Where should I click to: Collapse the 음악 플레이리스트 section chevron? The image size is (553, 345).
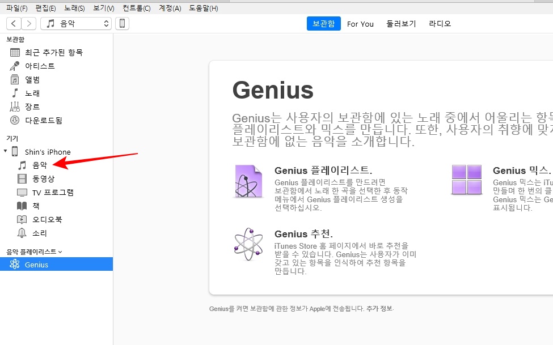coord(60,252)
